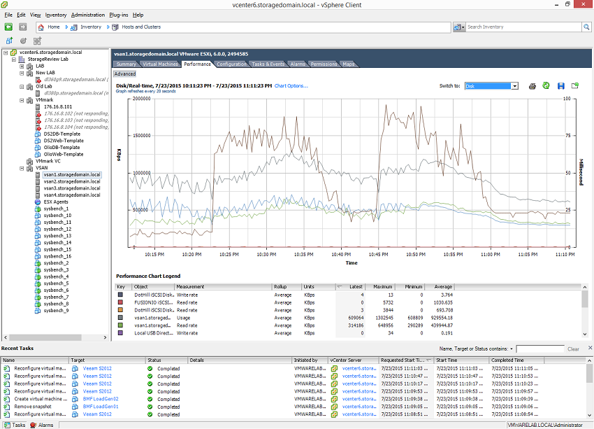Open the Inventory menu
The width and height of the screenshot is (594, 429).
(56, 15)
